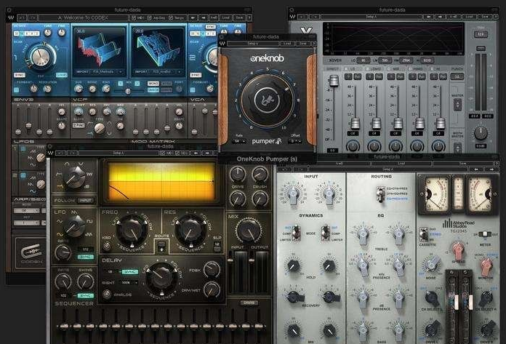Click ANALOG round button in Delay section
This screenshot has height=344, width=506.
click(106, 295)
